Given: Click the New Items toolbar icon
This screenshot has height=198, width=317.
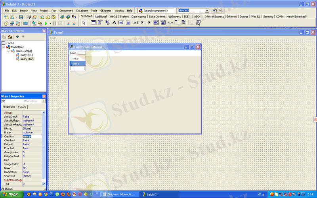Looking at the screenshot, I should (x=6, y=17).
